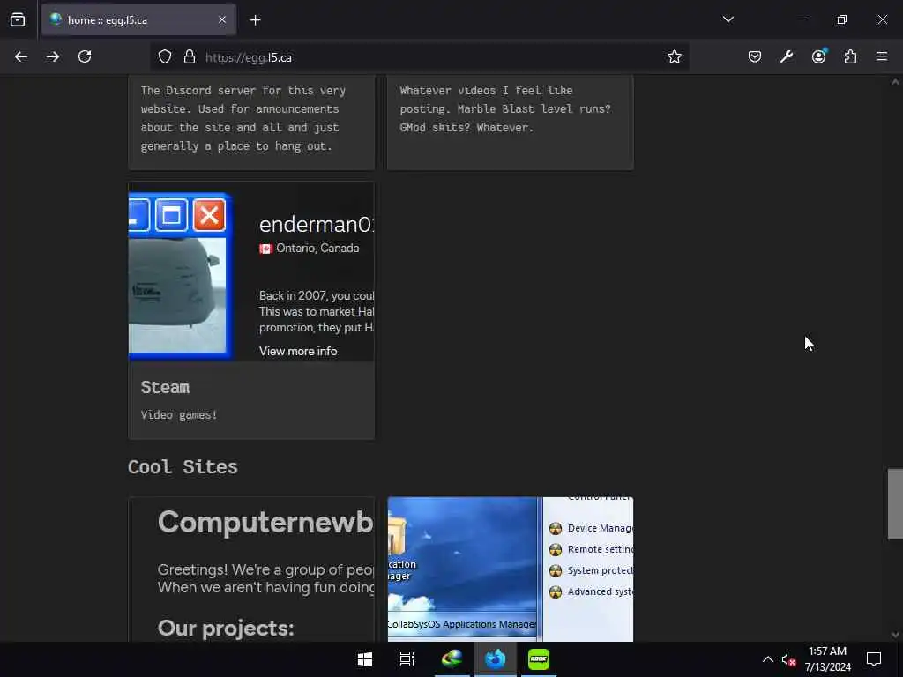903x677 pixels.
Task: Bookmark this page with the star
Action: tap(675, 56)
